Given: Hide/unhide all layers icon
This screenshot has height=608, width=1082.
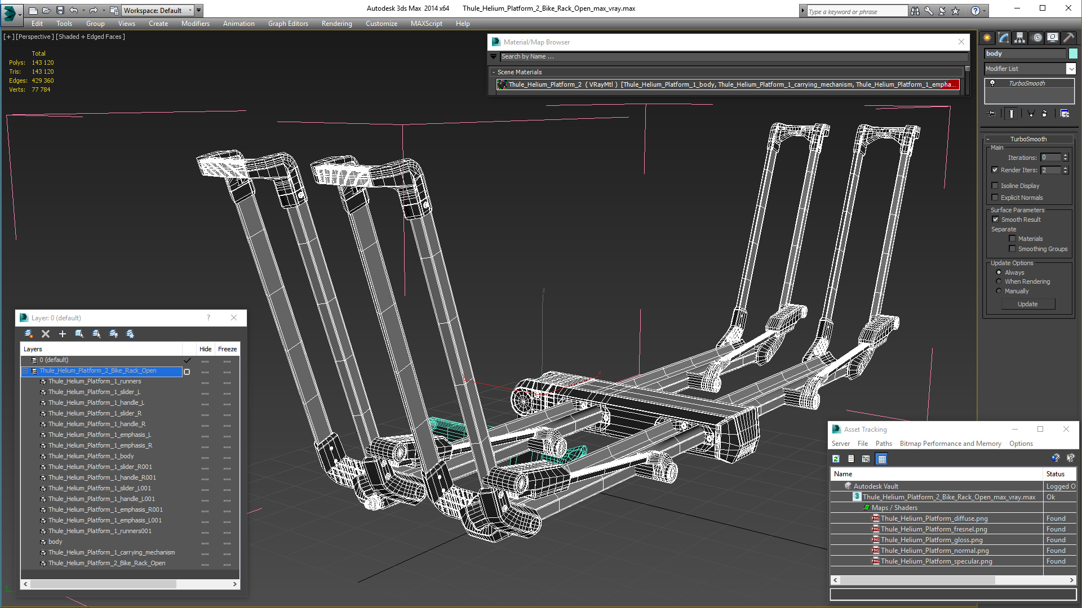Looking at the screenshot, I should click(113, 334).
